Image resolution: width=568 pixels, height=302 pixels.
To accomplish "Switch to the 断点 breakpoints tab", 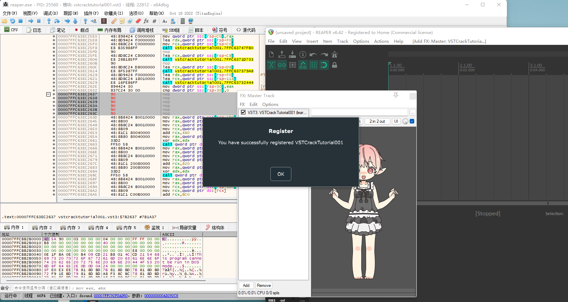I will point(82,30).
